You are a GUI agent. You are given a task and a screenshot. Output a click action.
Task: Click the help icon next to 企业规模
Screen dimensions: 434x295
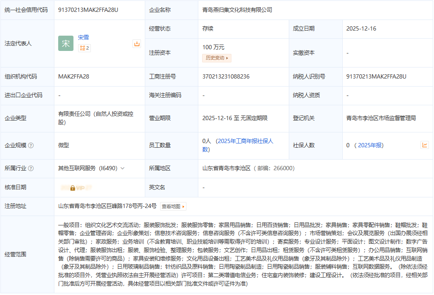31,145
